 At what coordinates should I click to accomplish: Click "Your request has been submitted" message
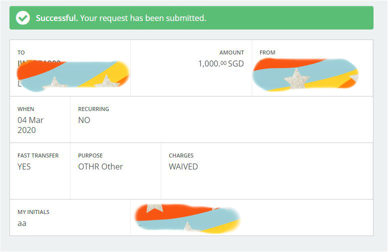pos(143,18)
